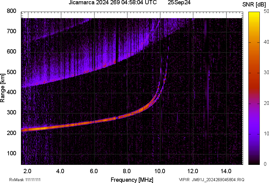This screenshot has width=269, height=183.
Task: Click the frequency tick '8.0'
Action: pos(127,171)
